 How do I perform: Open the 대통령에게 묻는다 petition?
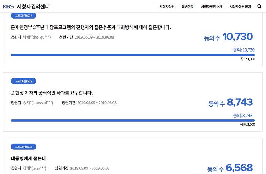point(29,158)
